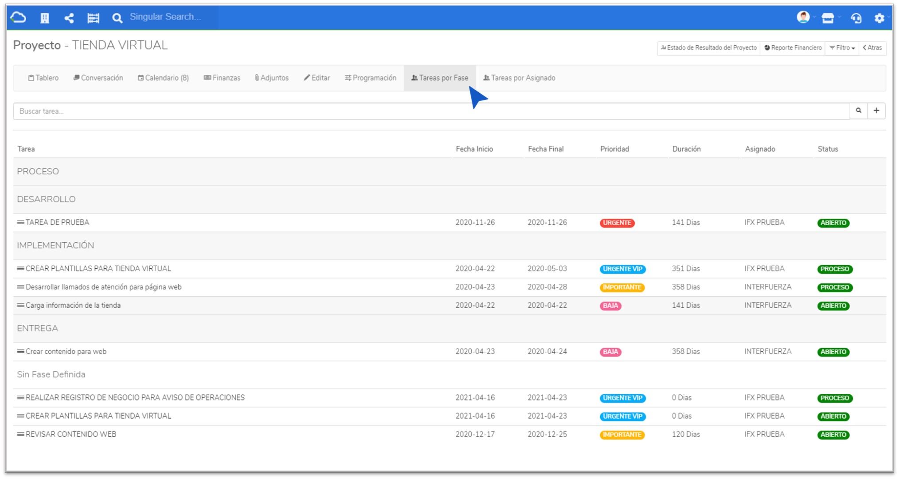Click ABIERTO status of TAREA DE PRUEBA
Viewport: 899px width, 479px height.
(x=833, y=223)
